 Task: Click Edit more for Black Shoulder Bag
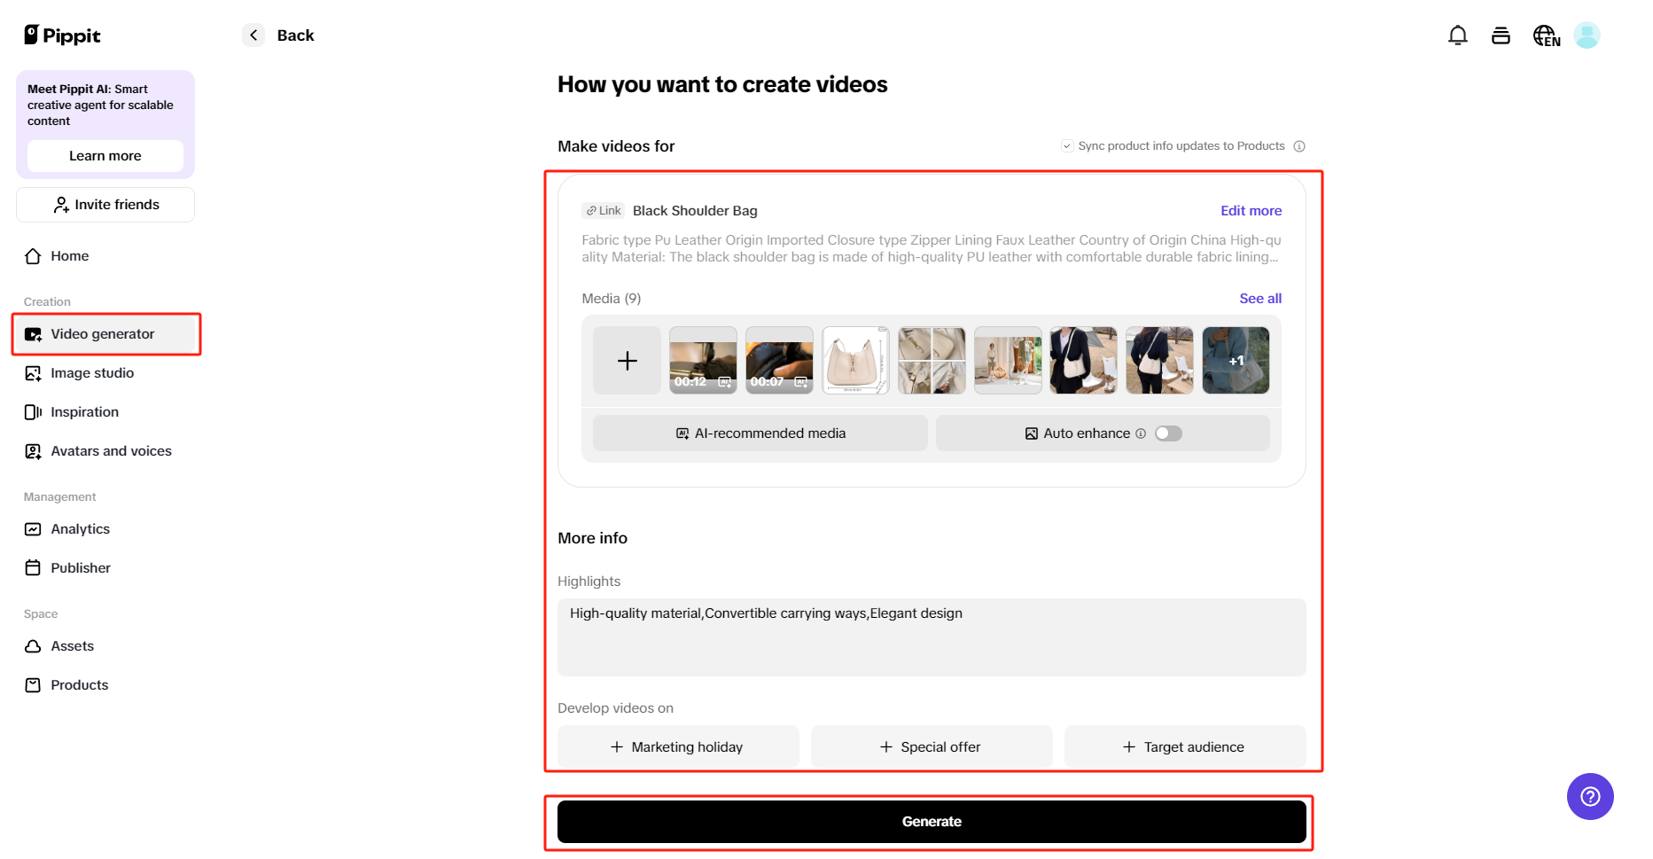1251,210
